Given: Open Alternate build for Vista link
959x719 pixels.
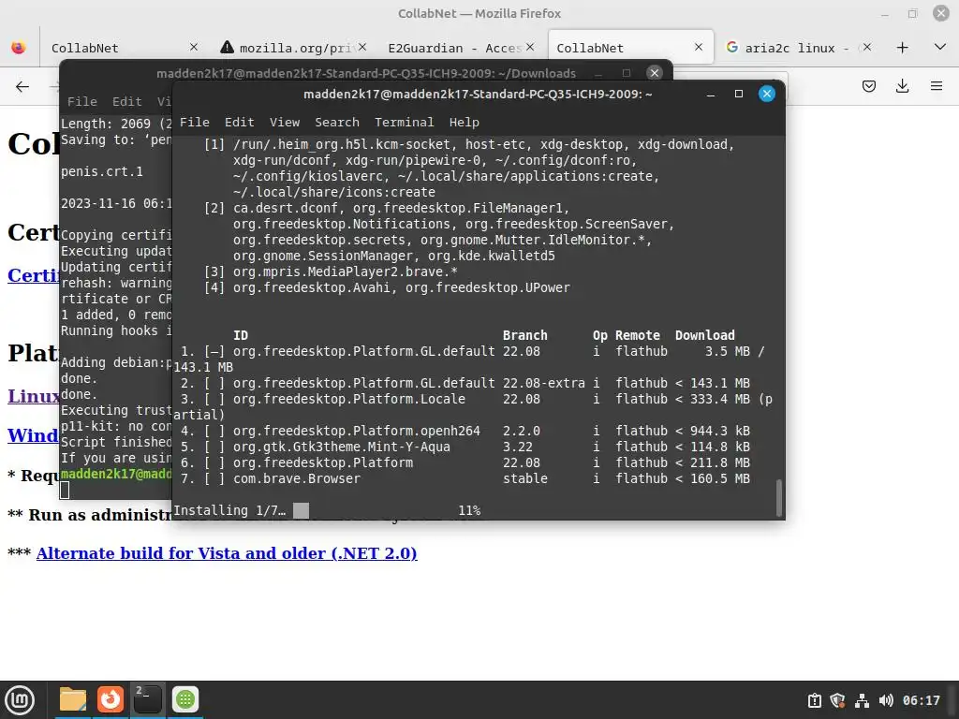Looking at the screenshot, I should click(x=227, y=553).
